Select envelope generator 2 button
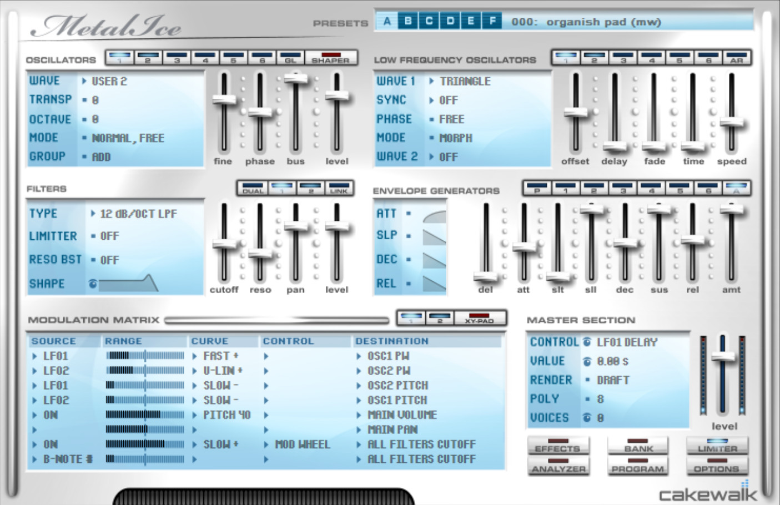780x505 pixels. (594, 188)
